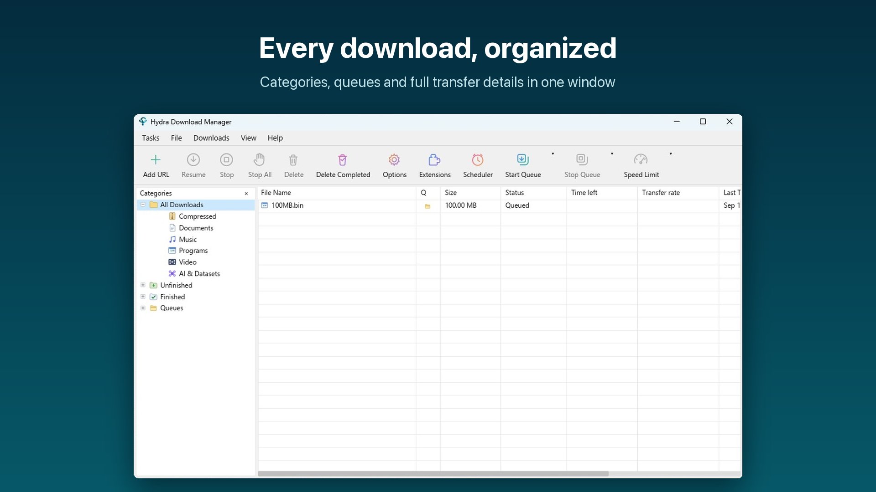This screenshot has height=492, width=876.
Task: Sort by Time left column header
Action: [x=602, y=193]
